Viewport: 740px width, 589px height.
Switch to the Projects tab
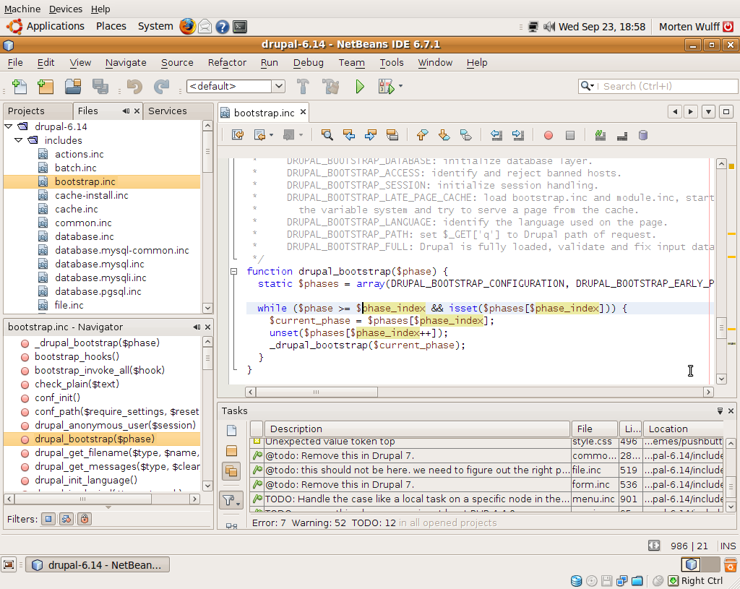click(x=26, y=111)
